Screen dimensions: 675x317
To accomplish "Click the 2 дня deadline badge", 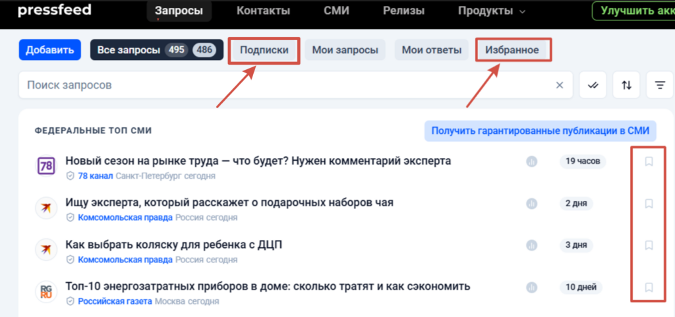I will [576, 204].
